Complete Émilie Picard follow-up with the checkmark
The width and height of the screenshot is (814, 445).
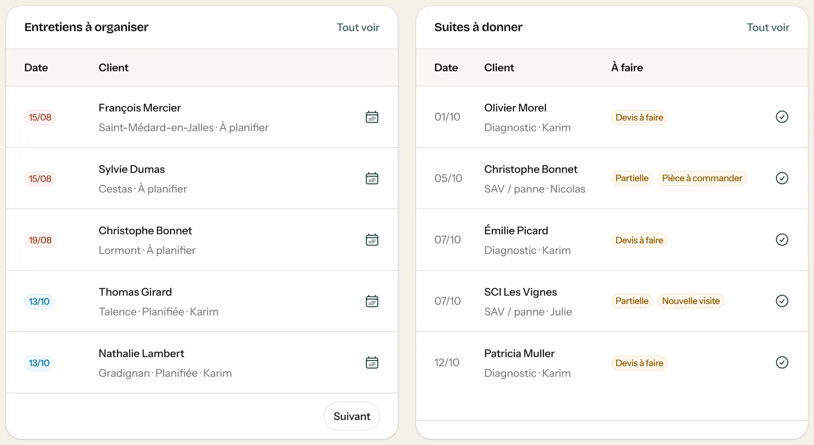(782, 239)
